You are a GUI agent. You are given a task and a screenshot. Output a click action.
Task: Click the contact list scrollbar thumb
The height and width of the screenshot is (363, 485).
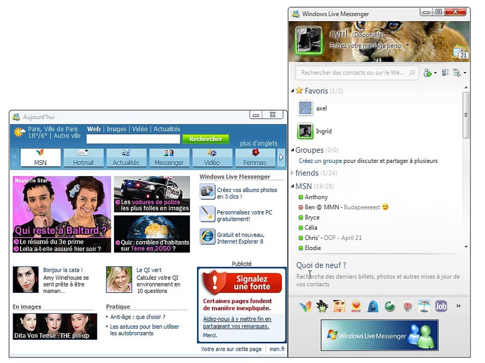click(466, 115)
